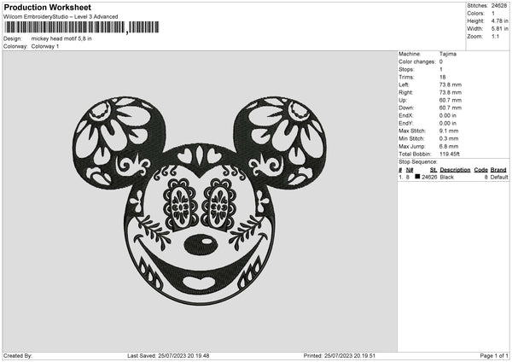Click the 'Trims:' label
This screenshot has height=362, width=512.
[x=406, y=77]
